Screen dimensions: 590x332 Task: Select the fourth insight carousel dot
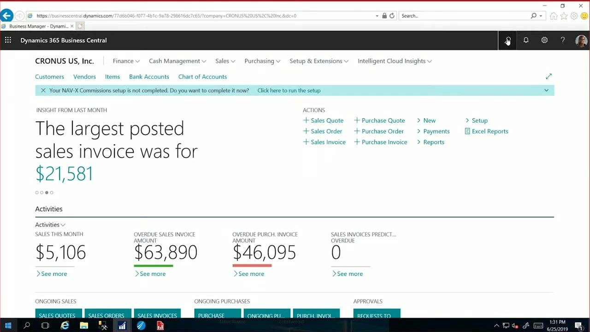click(x=52, y=193)
